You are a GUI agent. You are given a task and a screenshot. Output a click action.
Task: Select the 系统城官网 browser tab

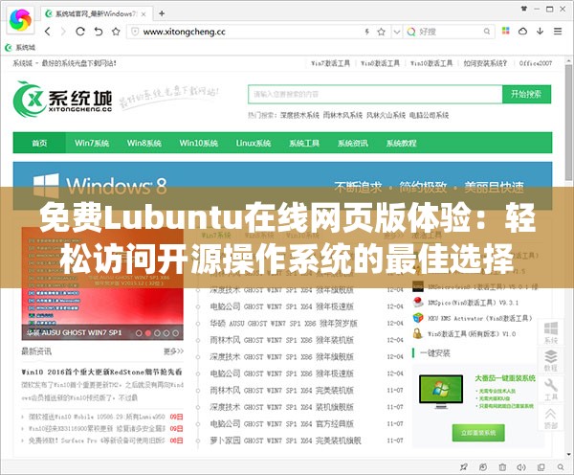(96, 14)
